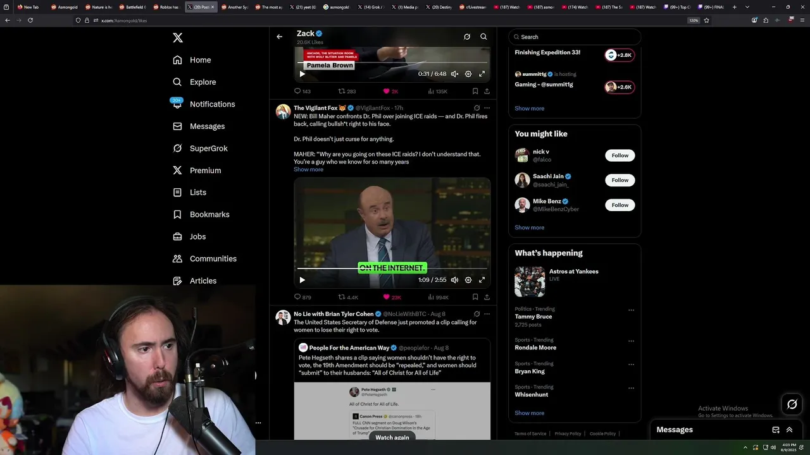Play the Pamela Brown video

[x=302, y=74]
